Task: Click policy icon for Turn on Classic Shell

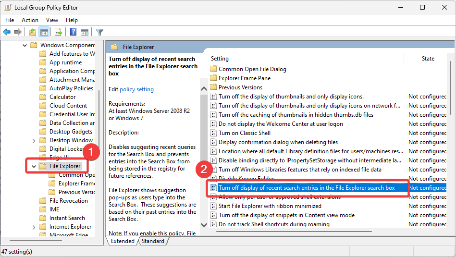Action: pyautogui.click(x=214, y=133)
